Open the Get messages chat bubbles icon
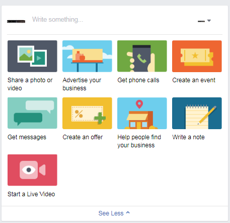This screenshot has height=223, width=230. 32,113
